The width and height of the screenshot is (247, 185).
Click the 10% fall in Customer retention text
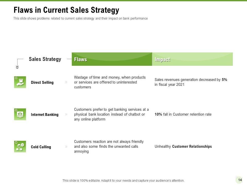[183, 114]
